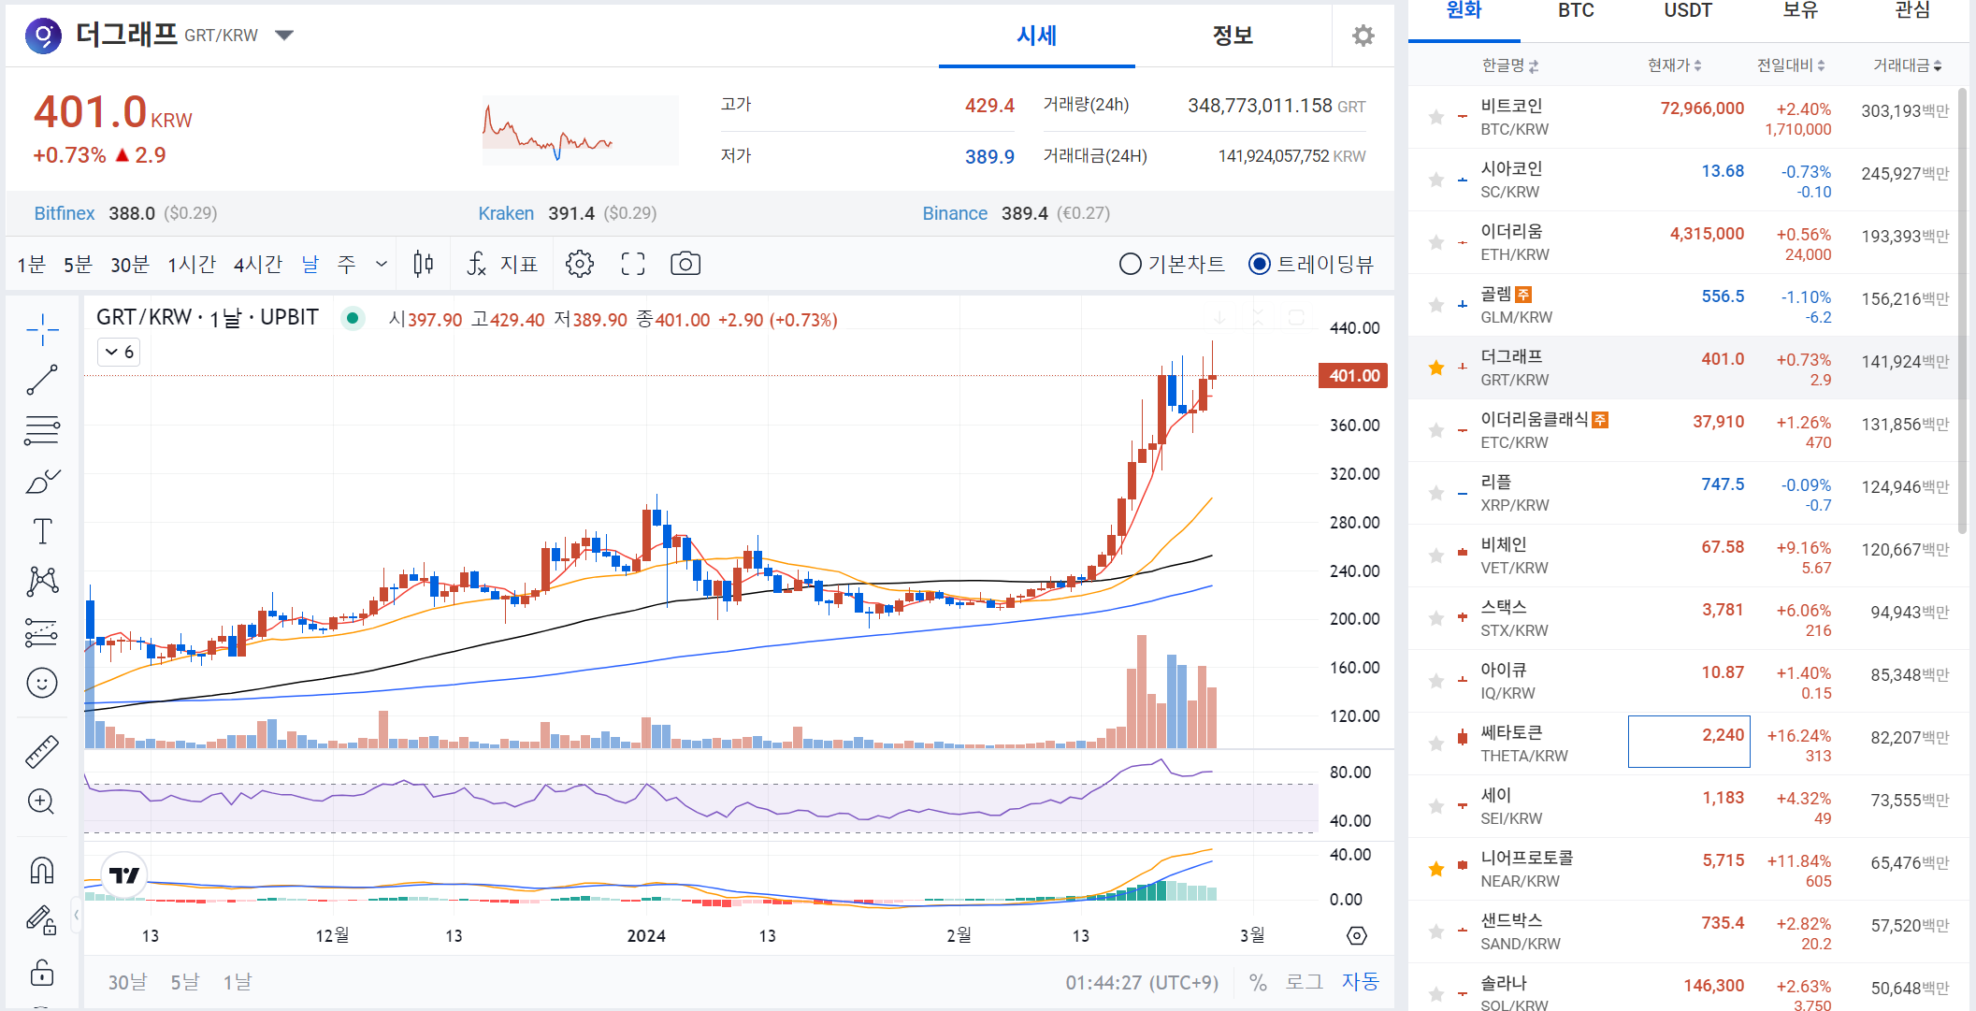Toggle percent scale (%) button
Screen dimensions: 1976x1011
pos(1258,982)
